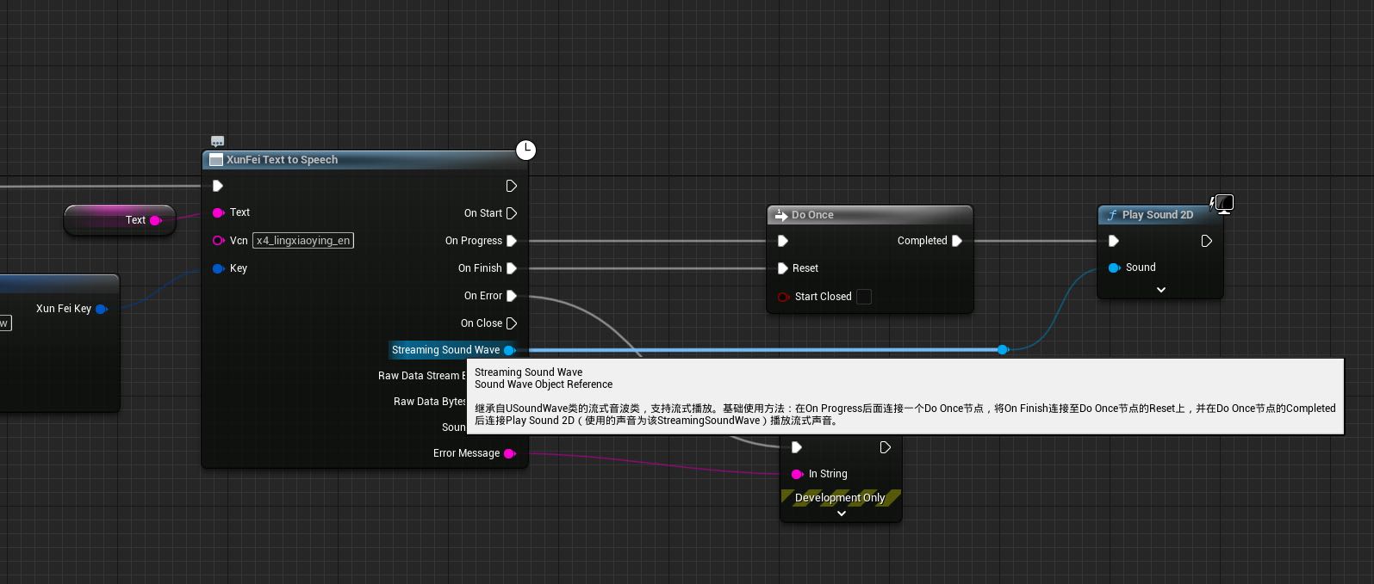
Task: Select the Do Once node title
Action: [x=812, y=215]
